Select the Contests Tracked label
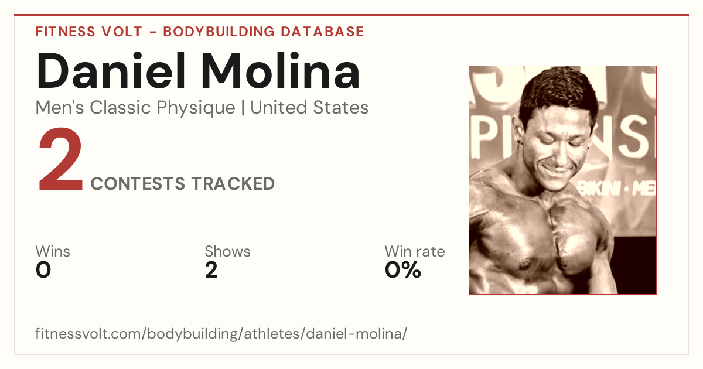 point(183,184)
